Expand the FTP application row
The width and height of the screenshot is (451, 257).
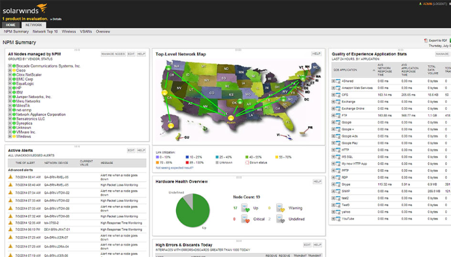tap(333, 116)
